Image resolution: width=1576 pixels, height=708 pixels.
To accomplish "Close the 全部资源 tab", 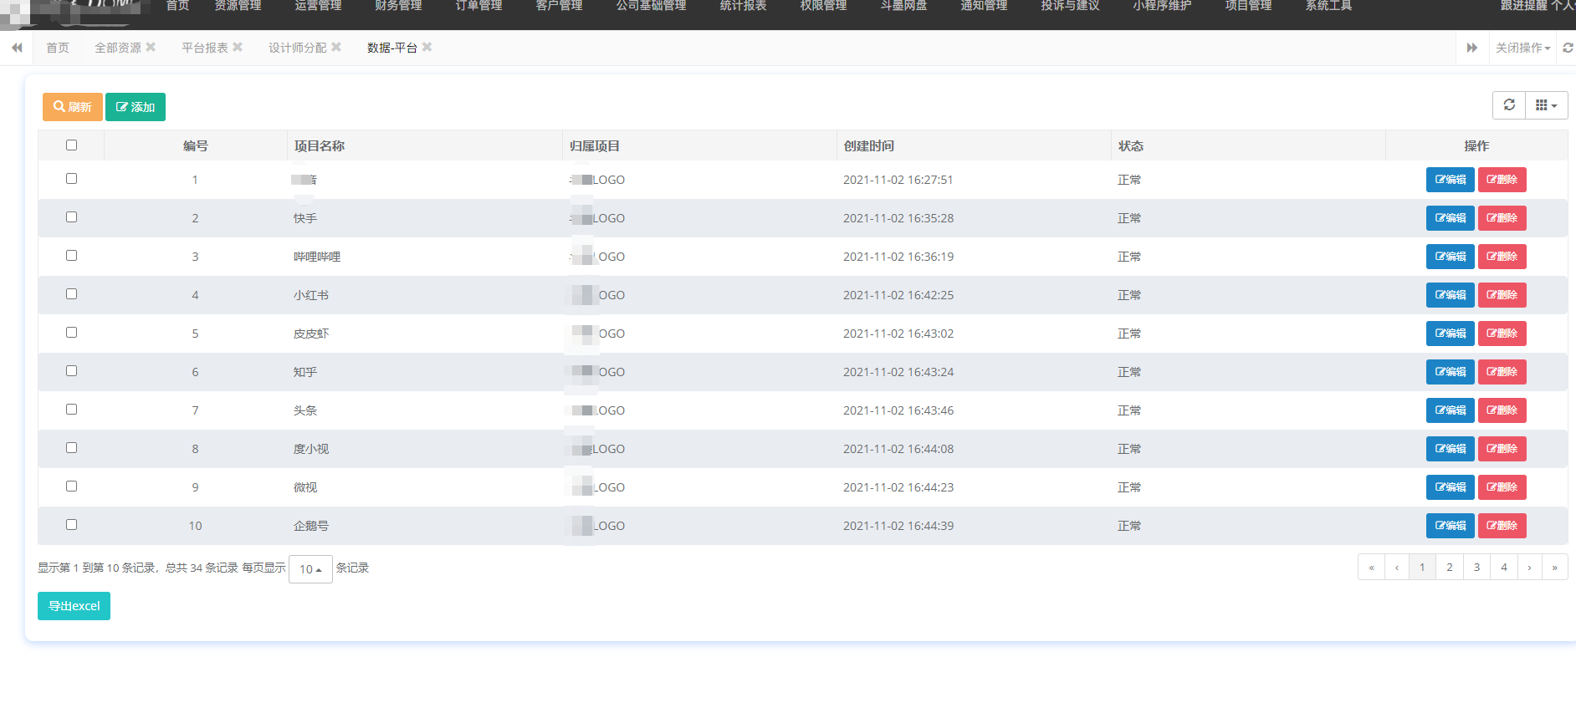I will (151, 47).
